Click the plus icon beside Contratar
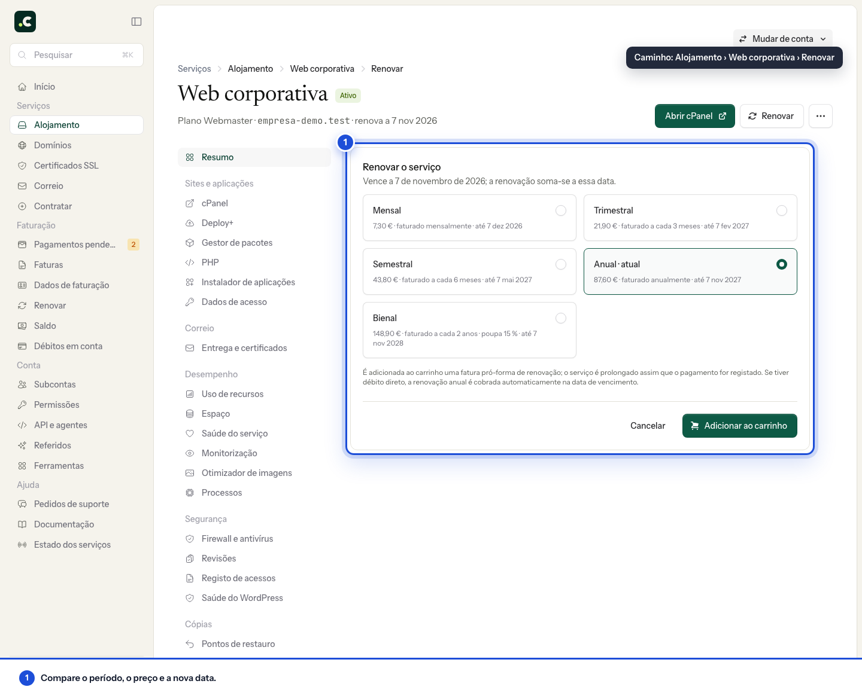 click(22, 206)
